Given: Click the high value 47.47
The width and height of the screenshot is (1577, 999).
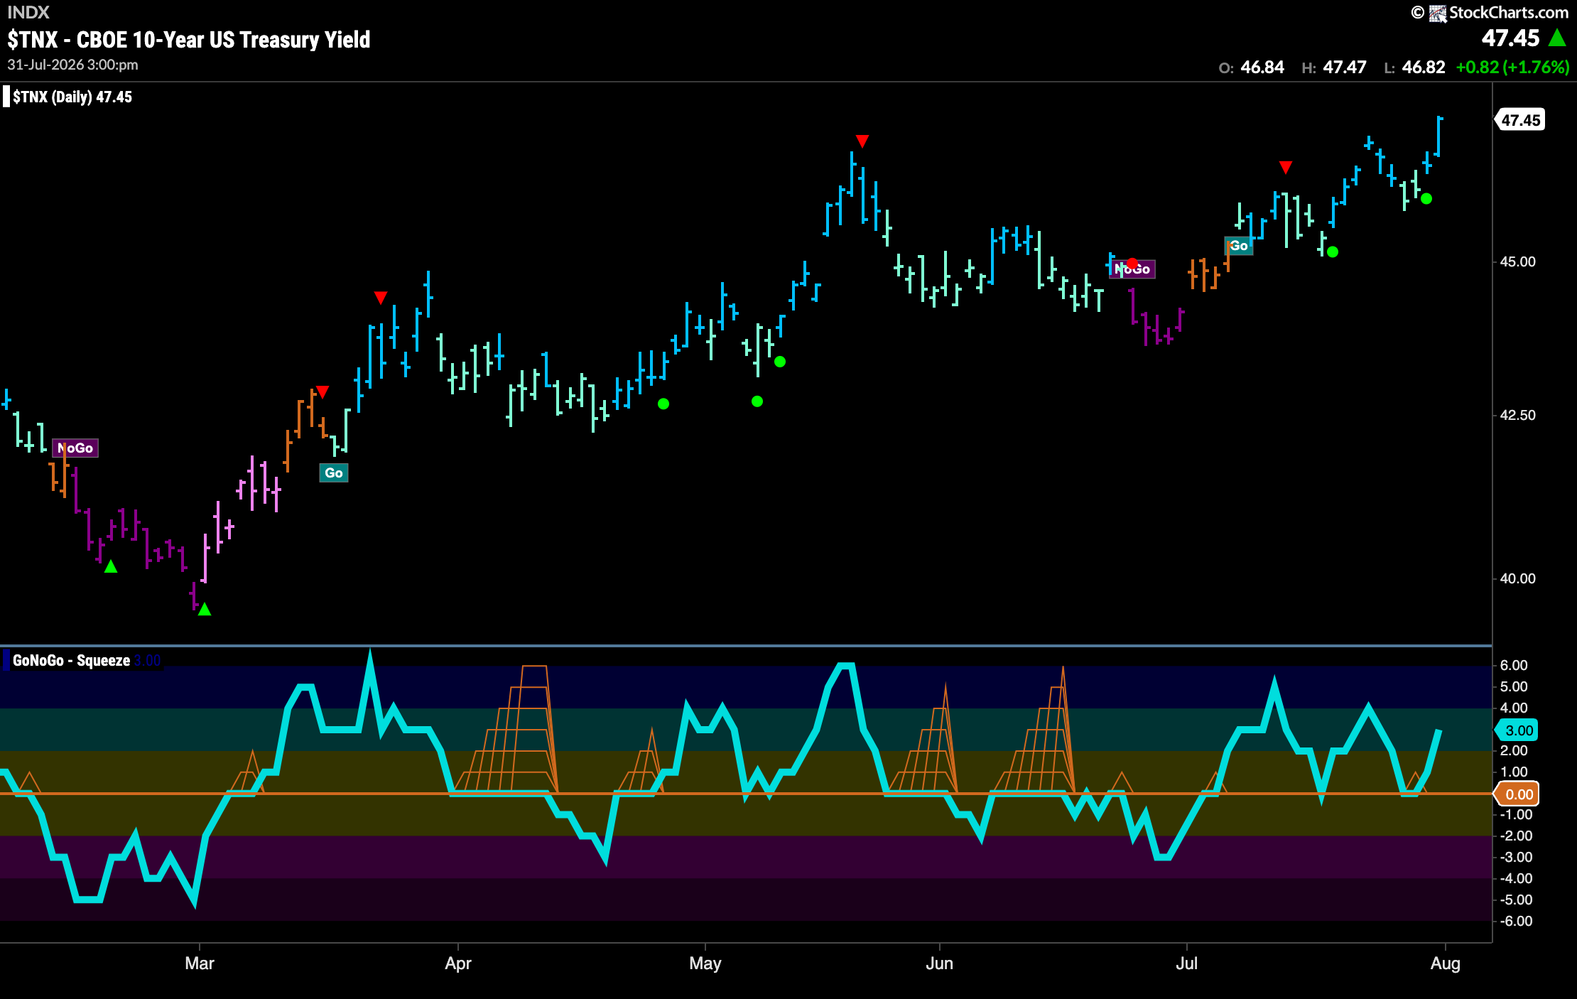Looking at the screenshot, I should click(x=1345, y=67).
